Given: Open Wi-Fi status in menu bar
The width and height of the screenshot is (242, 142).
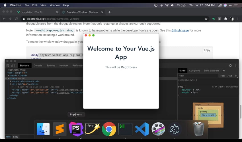Looking at the screenshot, I should click(167, 5).
